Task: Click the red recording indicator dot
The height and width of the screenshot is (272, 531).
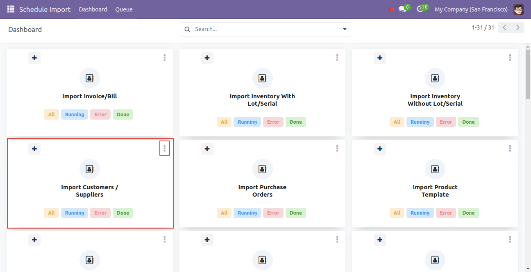Action: [x=391, y=9]
